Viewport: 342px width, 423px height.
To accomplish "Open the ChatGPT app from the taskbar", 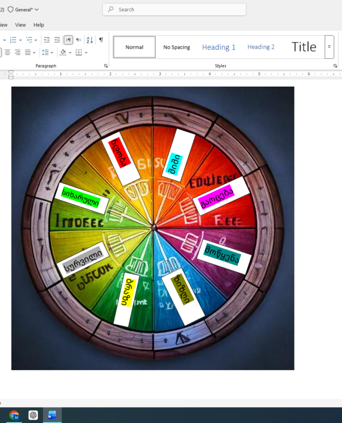I will (33, 415).
